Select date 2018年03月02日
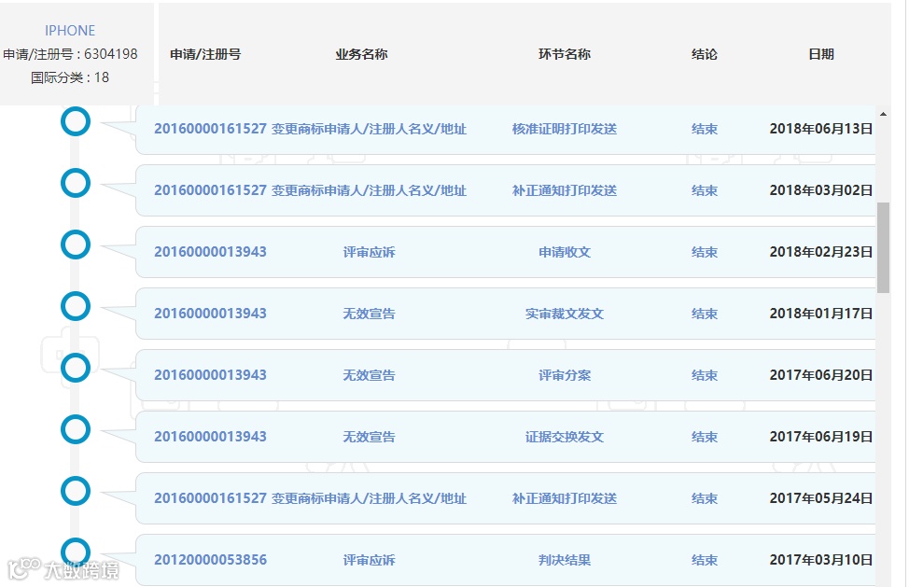 (821, 190)
